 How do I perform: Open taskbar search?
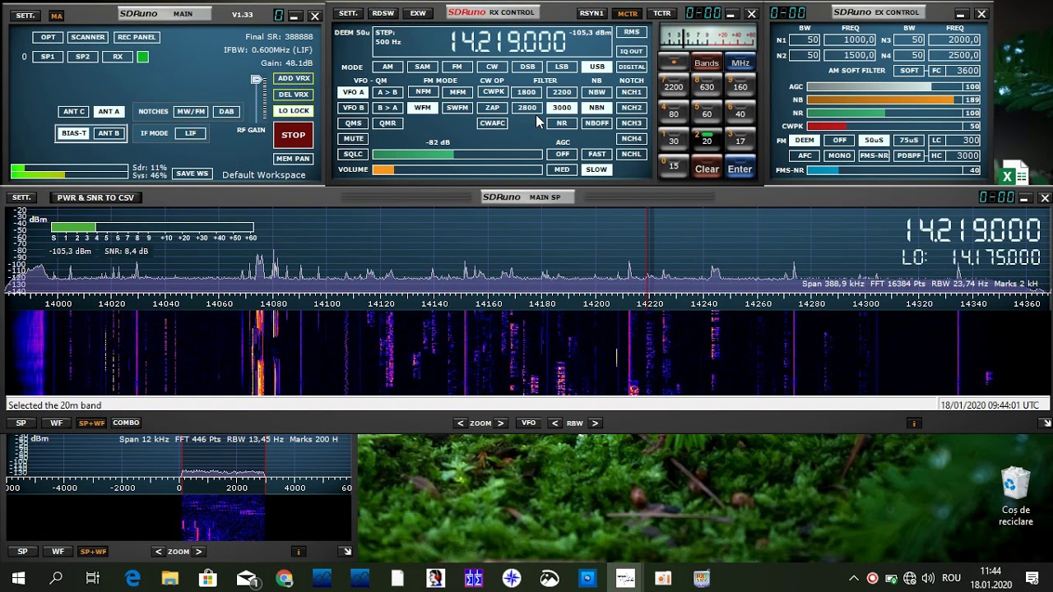56,578
